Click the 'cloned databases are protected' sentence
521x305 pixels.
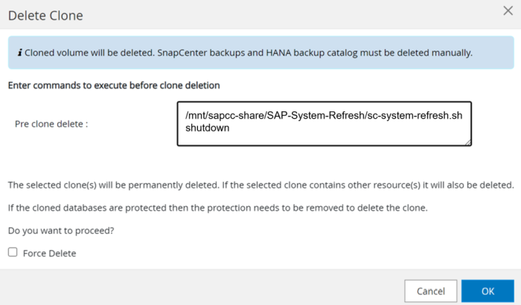tap(217, 207)
